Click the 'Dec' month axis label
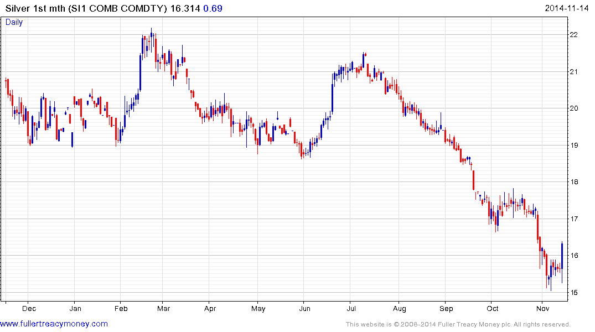 29,308
